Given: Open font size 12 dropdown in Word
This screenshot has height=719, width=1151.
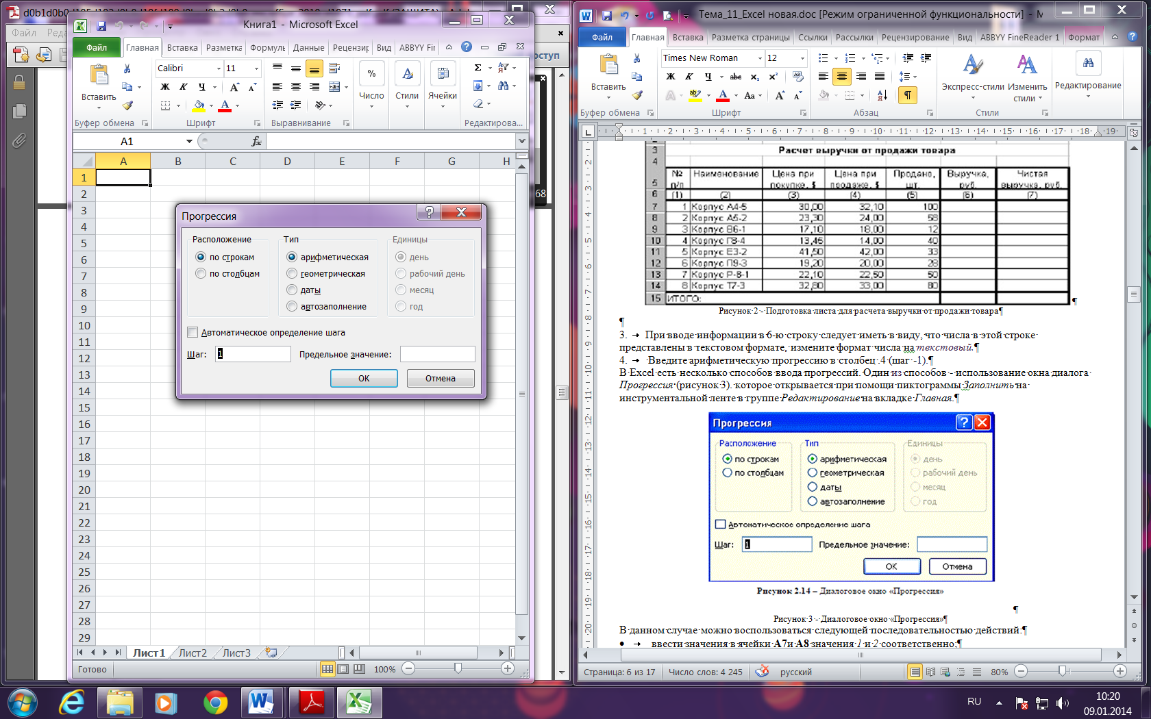Looking at the screenshot, I should pyautogui.click(x=802, y=58).
